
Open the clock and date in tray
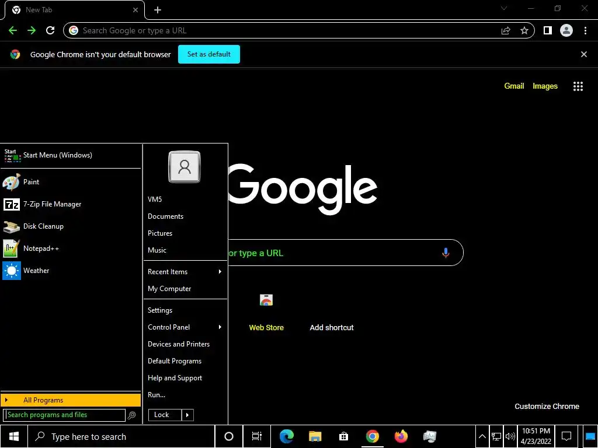[x=536, y=436]
